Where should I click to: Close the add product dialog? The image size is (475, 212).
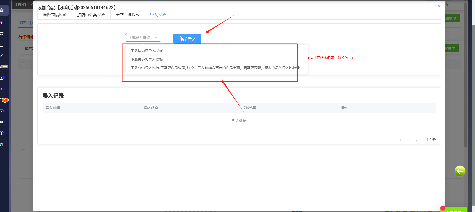click(439, 6)
